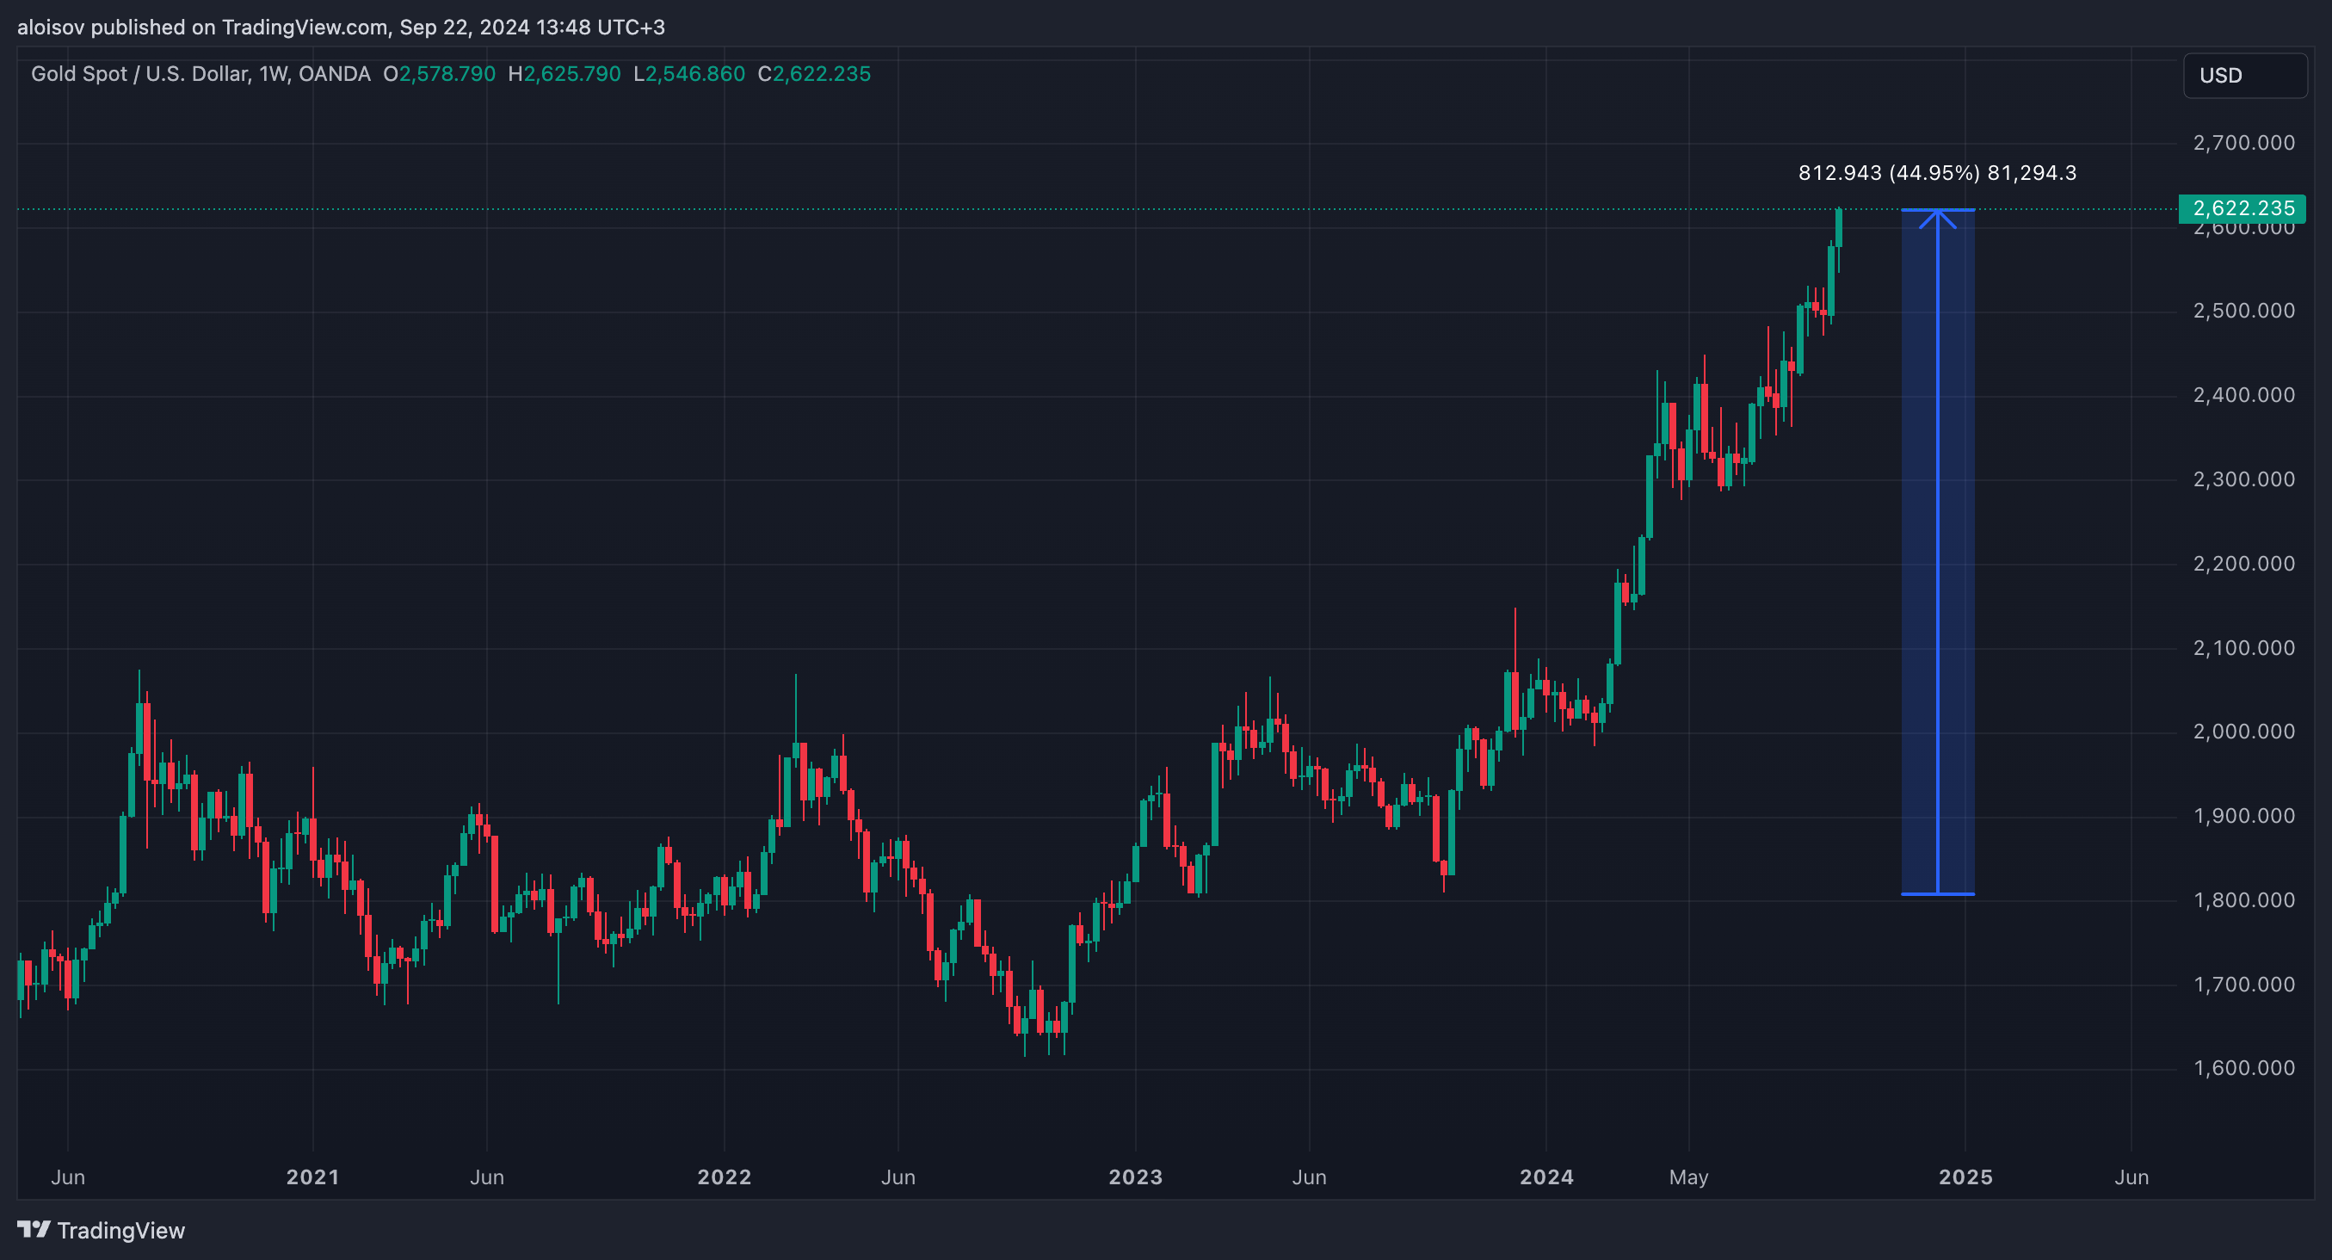
Task: Click the 2023 year label on the time axis
Action: click(1135, 1177)
